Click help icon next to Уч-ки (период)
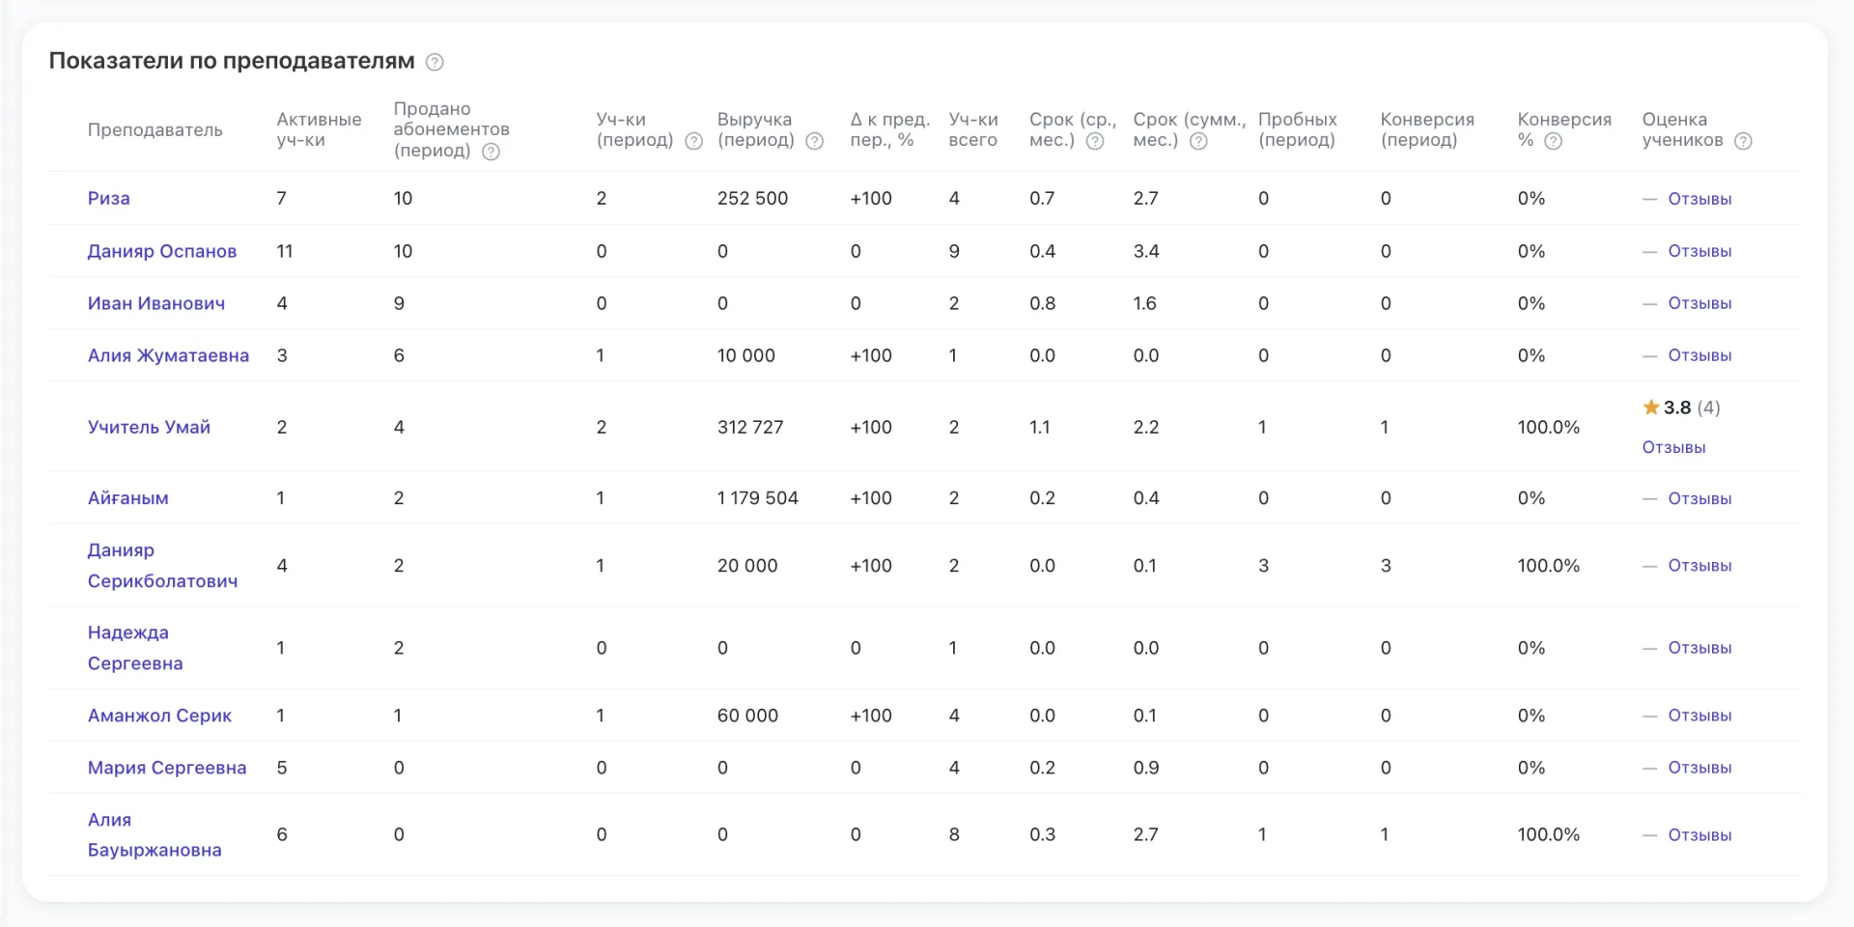Screen dimensions: 1854x927 693,141
